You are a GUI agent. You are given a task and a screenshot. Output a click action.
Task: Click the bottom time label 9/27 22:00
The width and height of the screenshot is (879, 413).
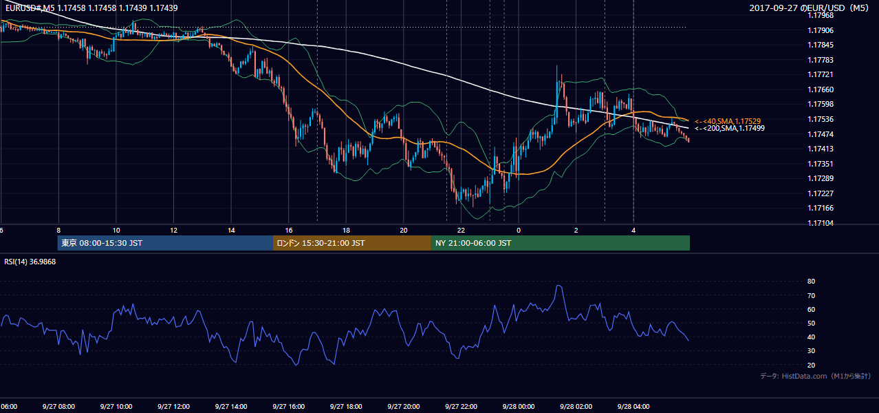pyautogui.click(x=461, y=406)
